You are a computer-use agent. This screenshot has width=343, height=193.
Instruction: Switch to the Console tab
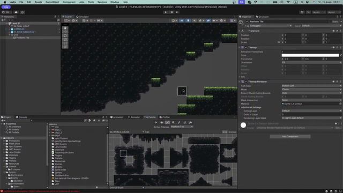point(21,117)
